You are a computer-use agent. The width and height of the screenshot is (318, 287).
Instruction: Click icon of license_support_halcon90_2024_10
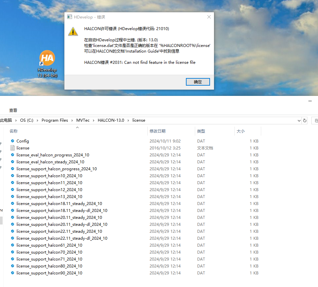click(13, 273)
